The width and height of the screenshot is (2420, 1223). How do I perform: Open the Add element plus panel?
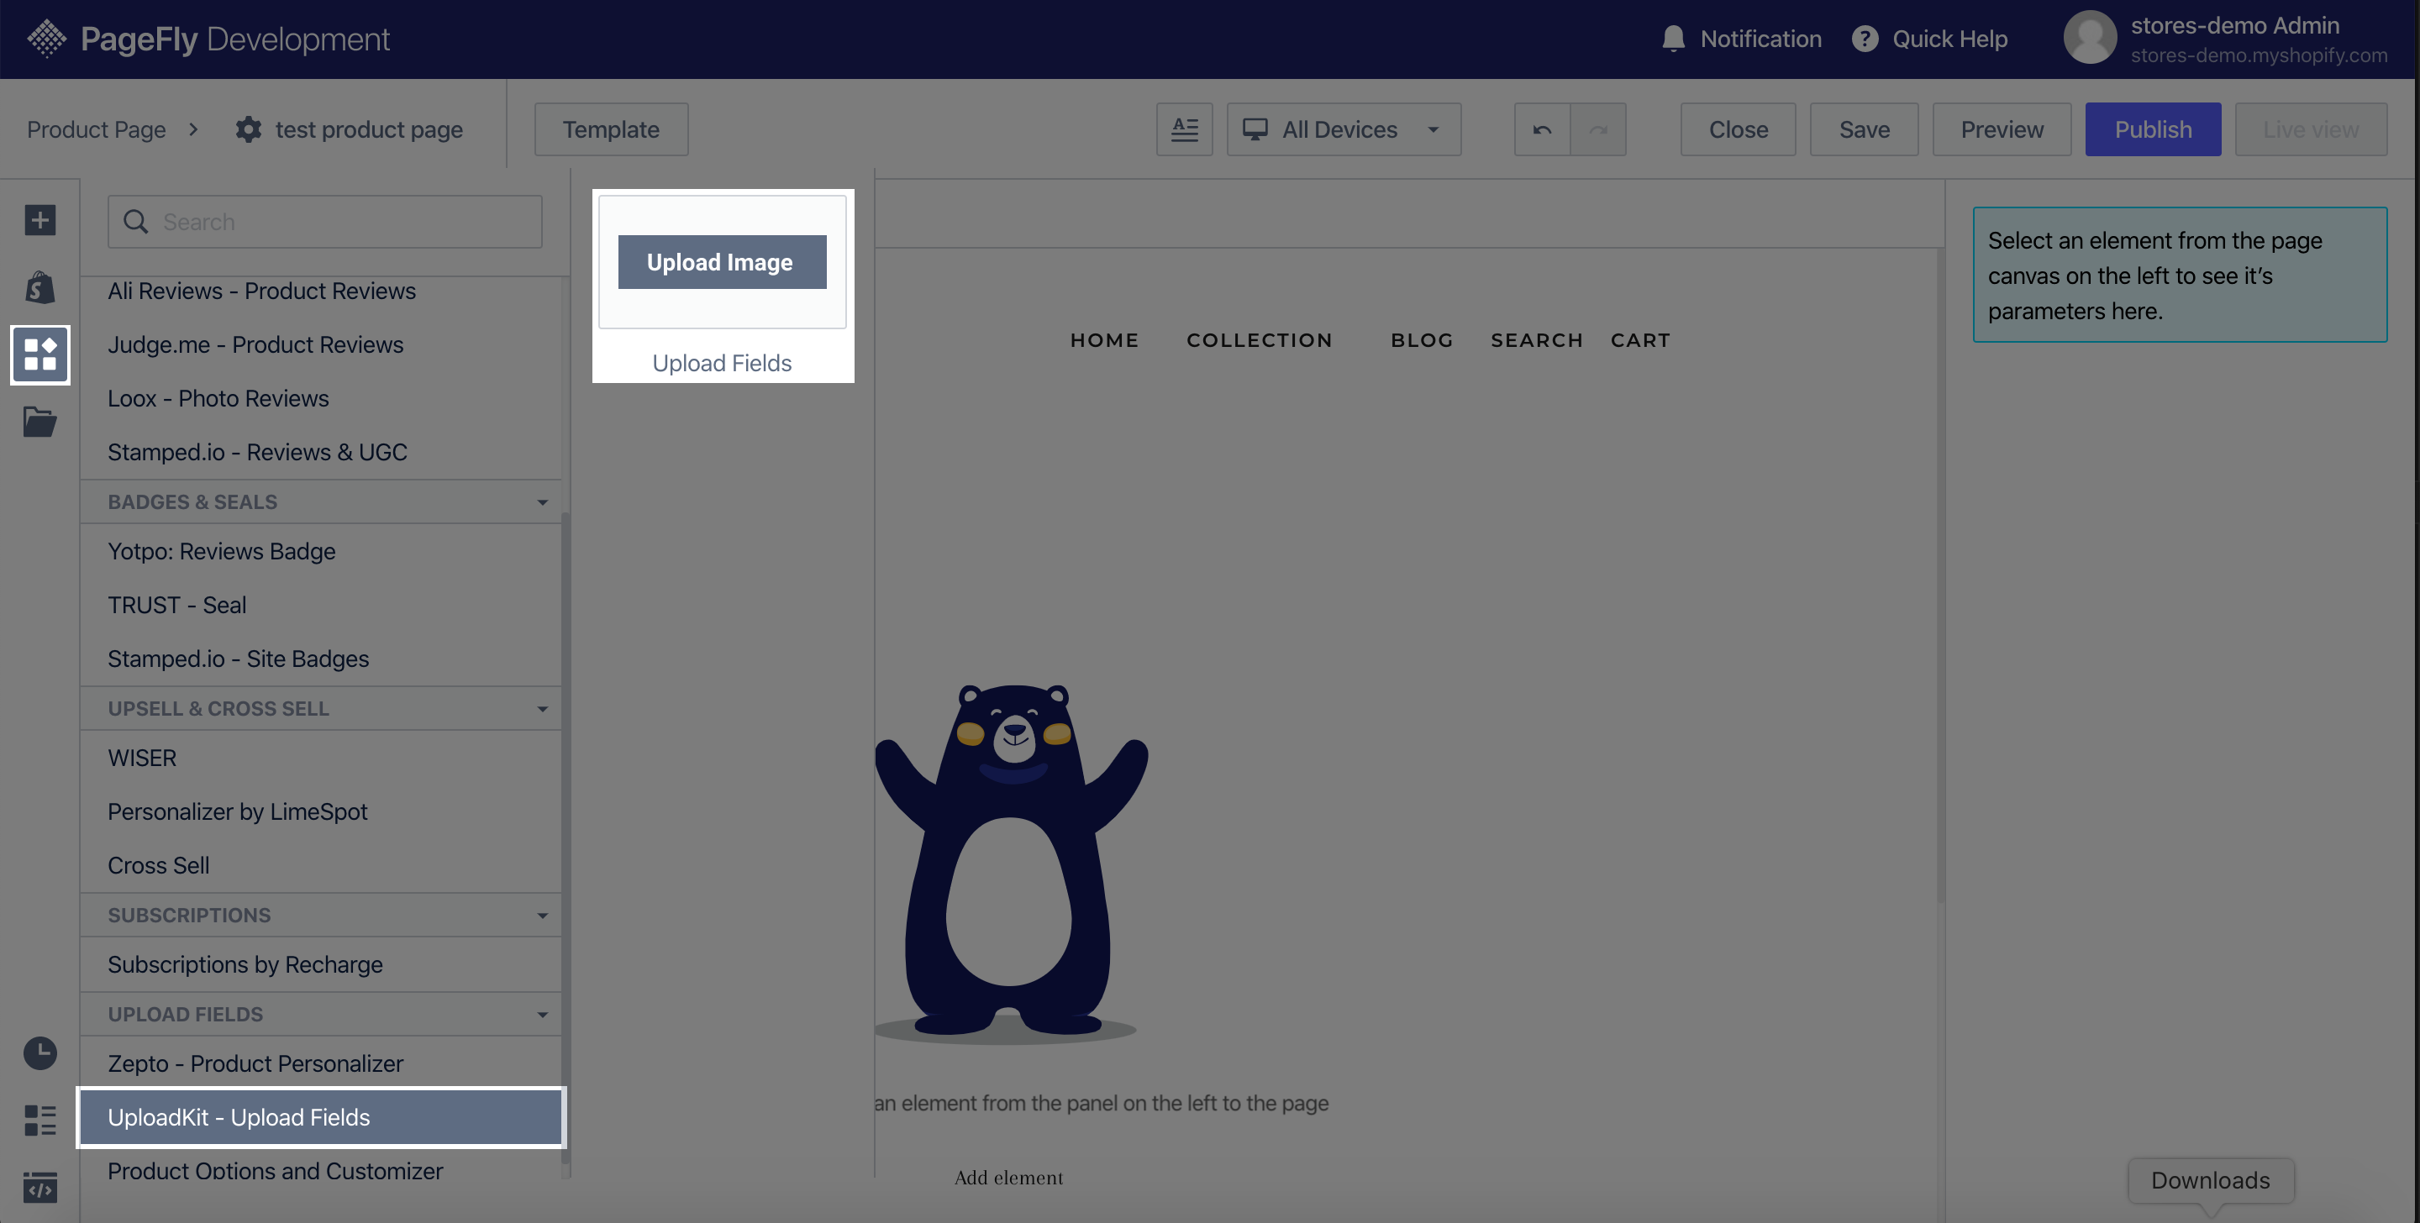[39, 220]
